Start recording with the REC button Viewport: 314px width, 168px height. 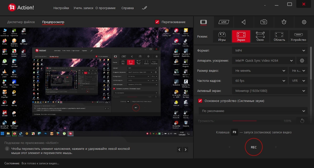coord(254,147)
